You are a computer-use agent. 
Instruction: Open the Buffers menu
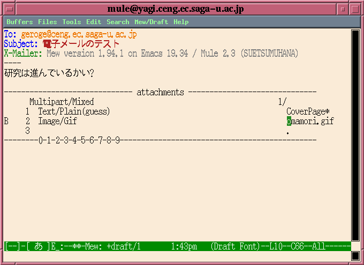(20, 22)
